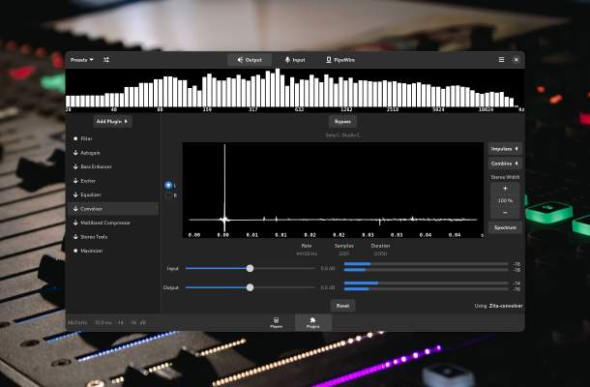
Task: Click the arrow icon beside Bass Enhancer
Action: coord(75,166)
